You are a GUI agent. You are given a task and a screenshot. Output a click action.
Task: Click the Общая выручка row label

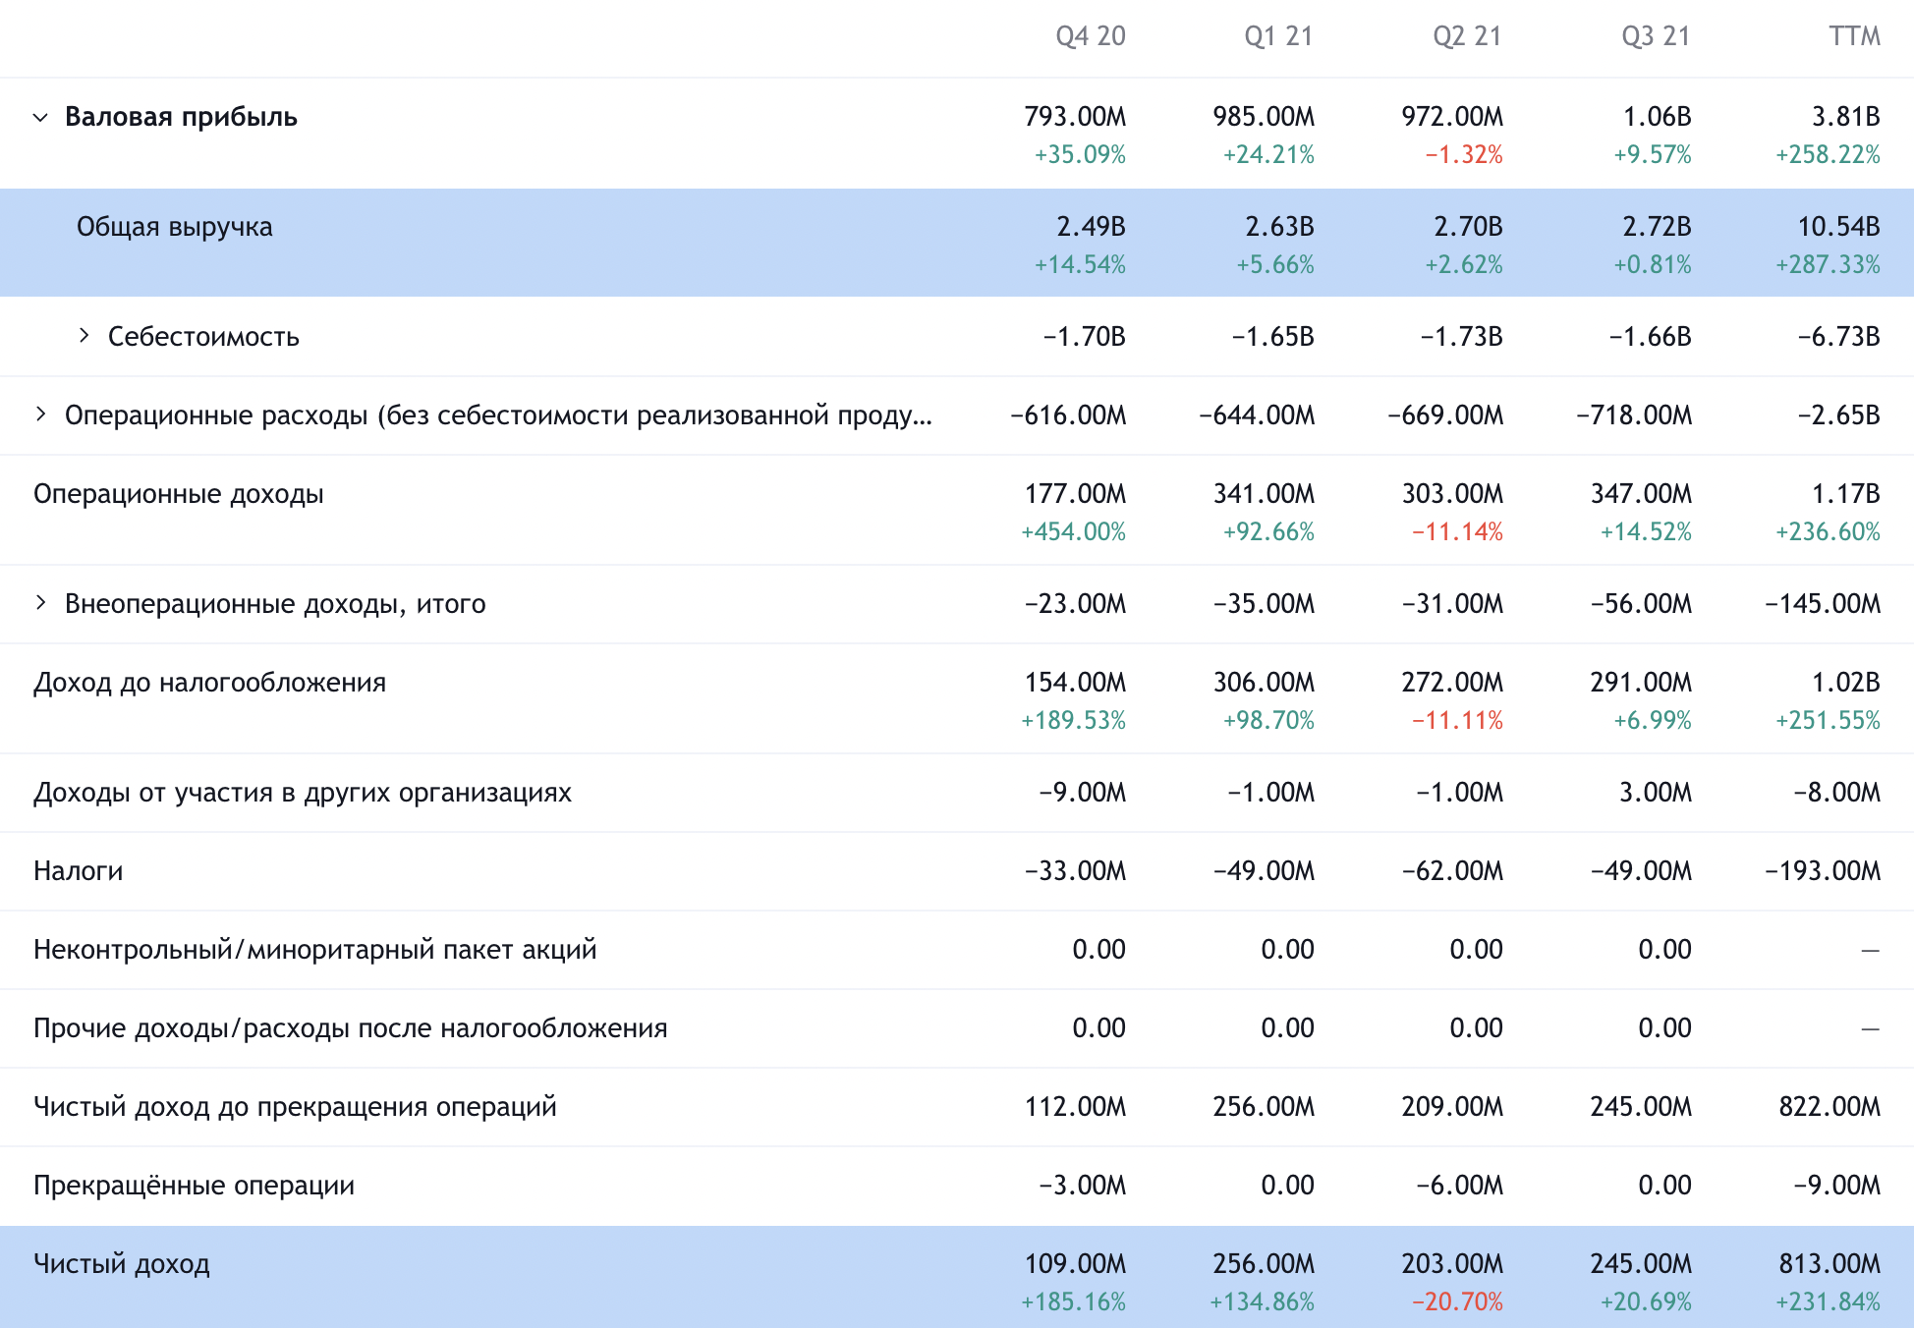pyautogui.click(x=175, y=227)
